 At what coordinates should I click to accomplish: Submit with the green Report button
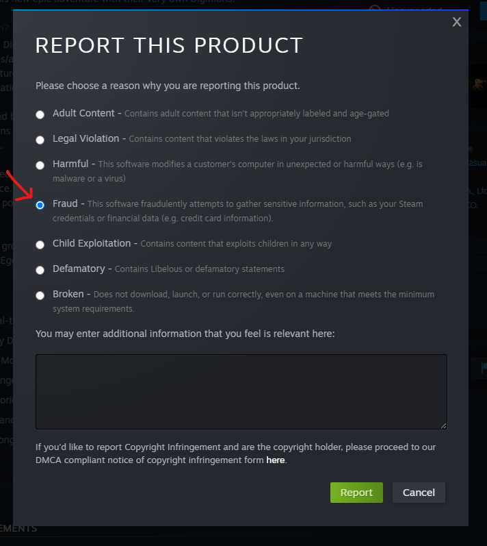pyautogui.click(x=356, y=493)
